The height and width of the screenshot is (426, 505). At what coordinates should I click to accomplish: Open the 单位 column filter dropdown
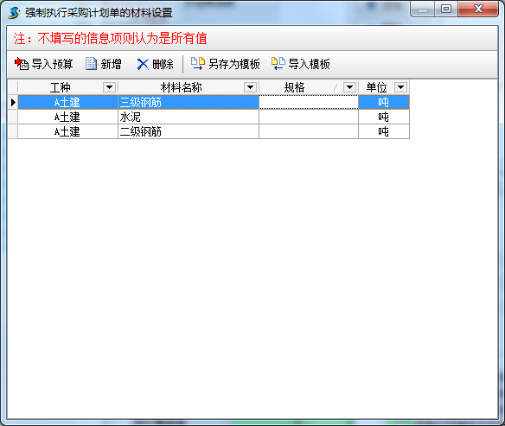[400, 87]
